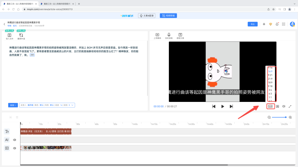
Task: Zoom out the timeline with minus magnifier
Action: pos(269,117)
